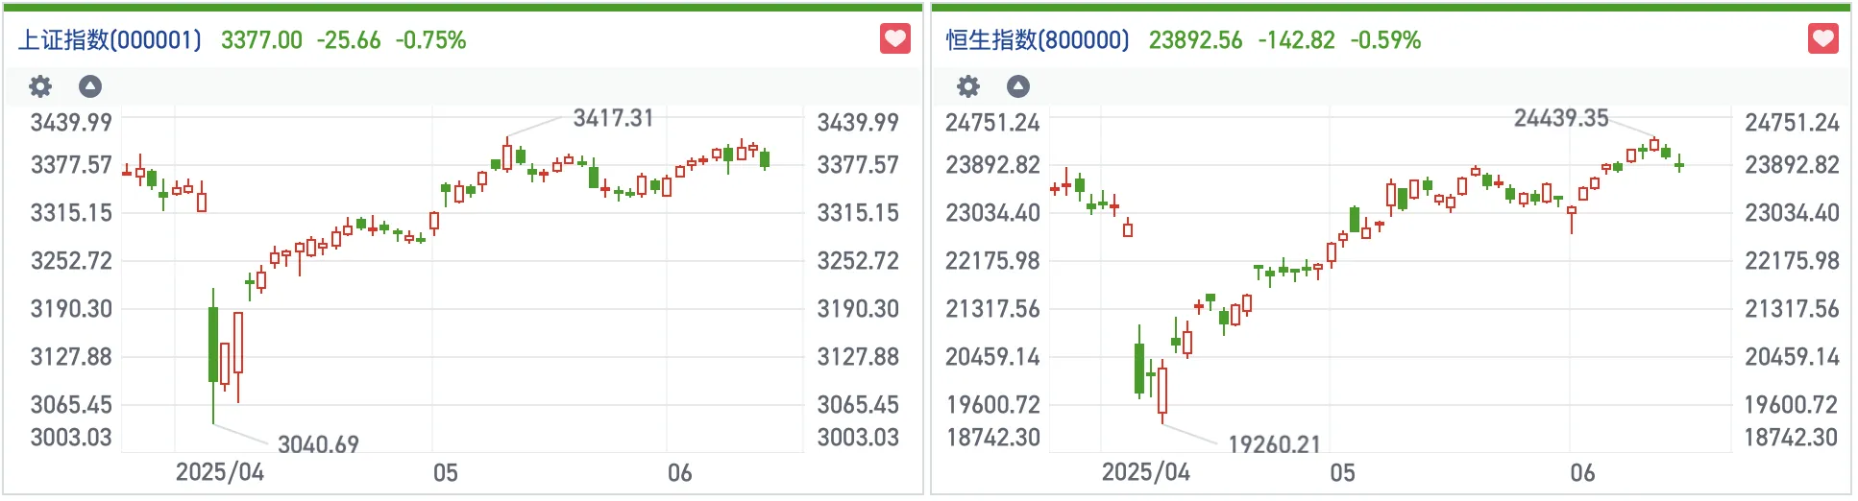The height and width of the screenshot is (501, 1858).
Task: Select the 19260.21 low price annotation
Action: click(x=1274, y=444)
